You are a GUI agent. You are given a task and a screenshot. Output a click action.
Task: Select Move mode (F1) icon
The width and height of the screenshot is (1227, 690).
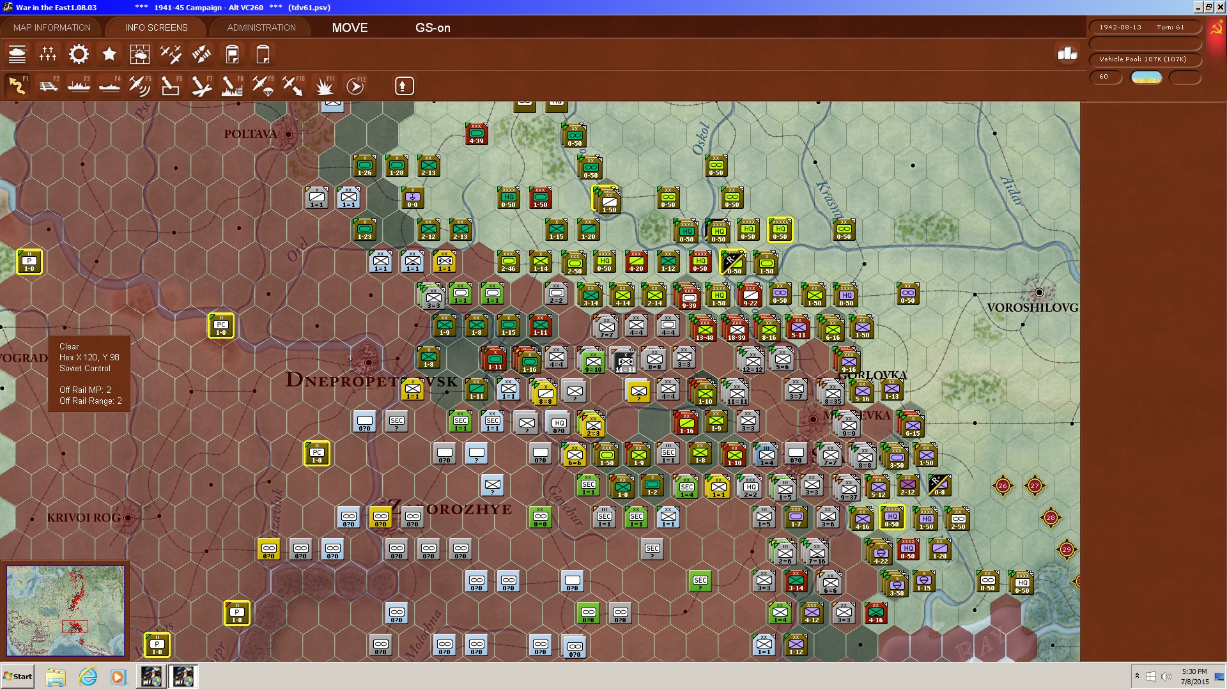[x=17, y=86]
